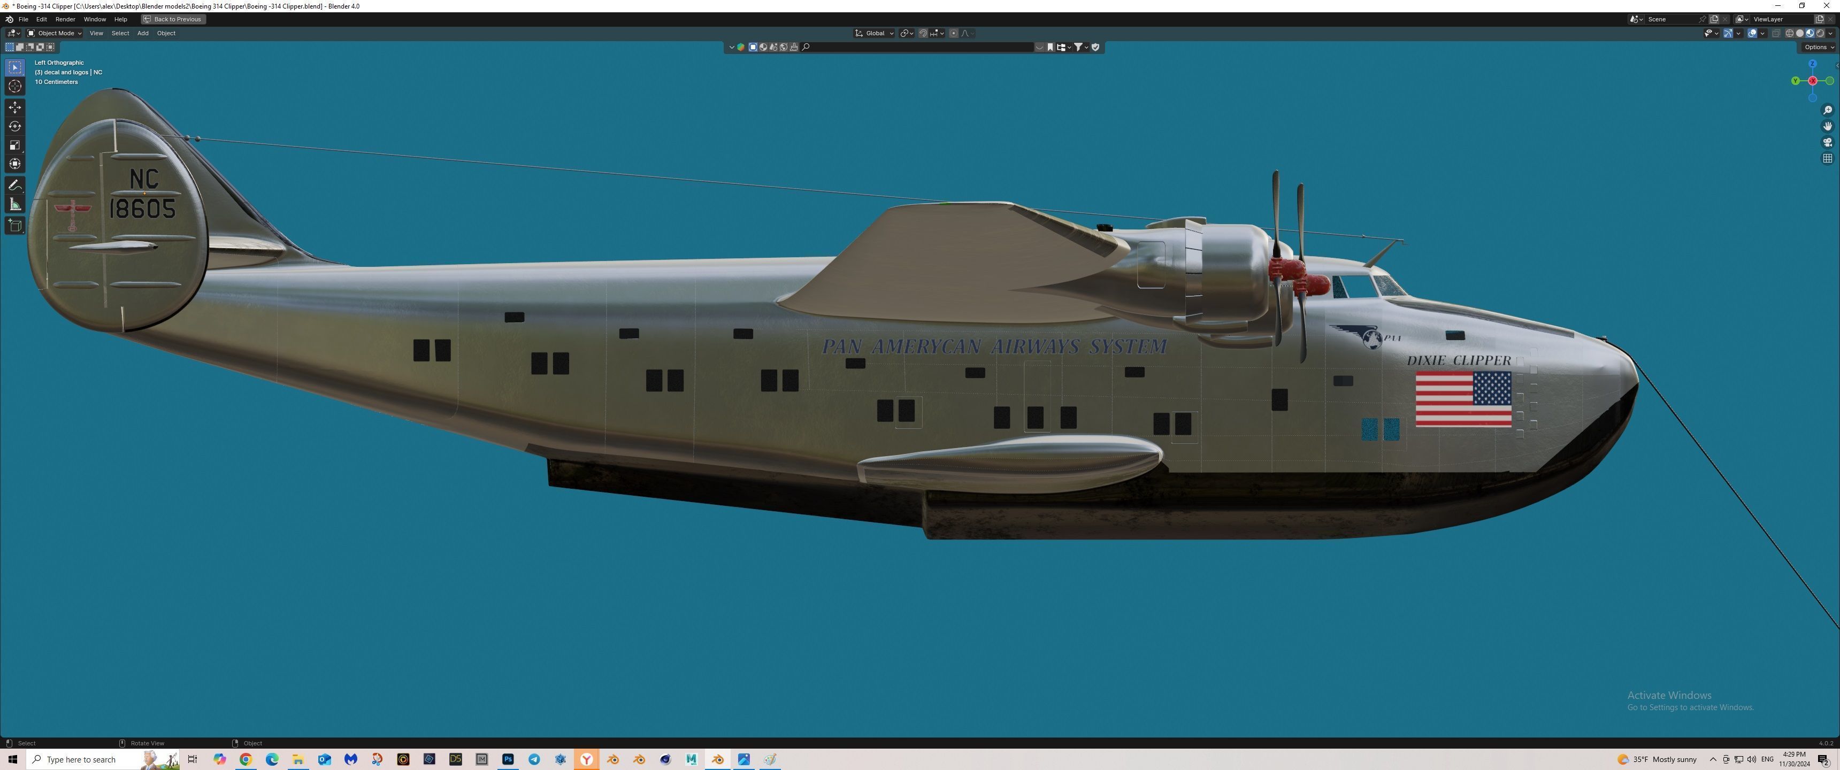This screenshot has height=770, width=1840.
Task: Open the Options dropdown
Action: click(x=1819, y=47)
